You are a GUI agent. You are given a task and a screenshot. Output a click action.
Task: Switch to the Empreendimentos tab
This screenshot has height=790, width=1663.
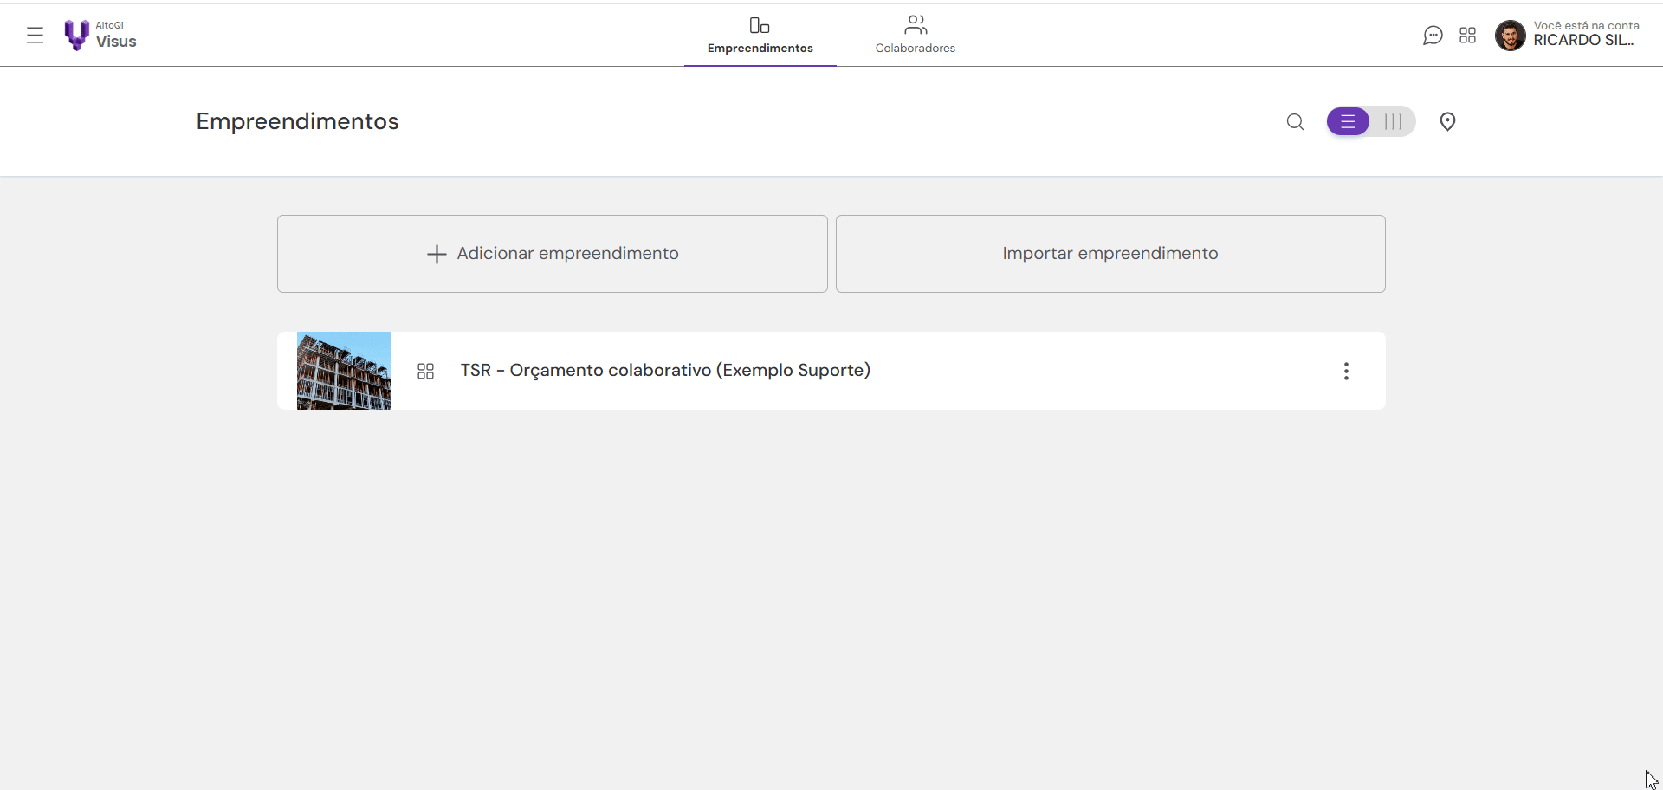760,36
